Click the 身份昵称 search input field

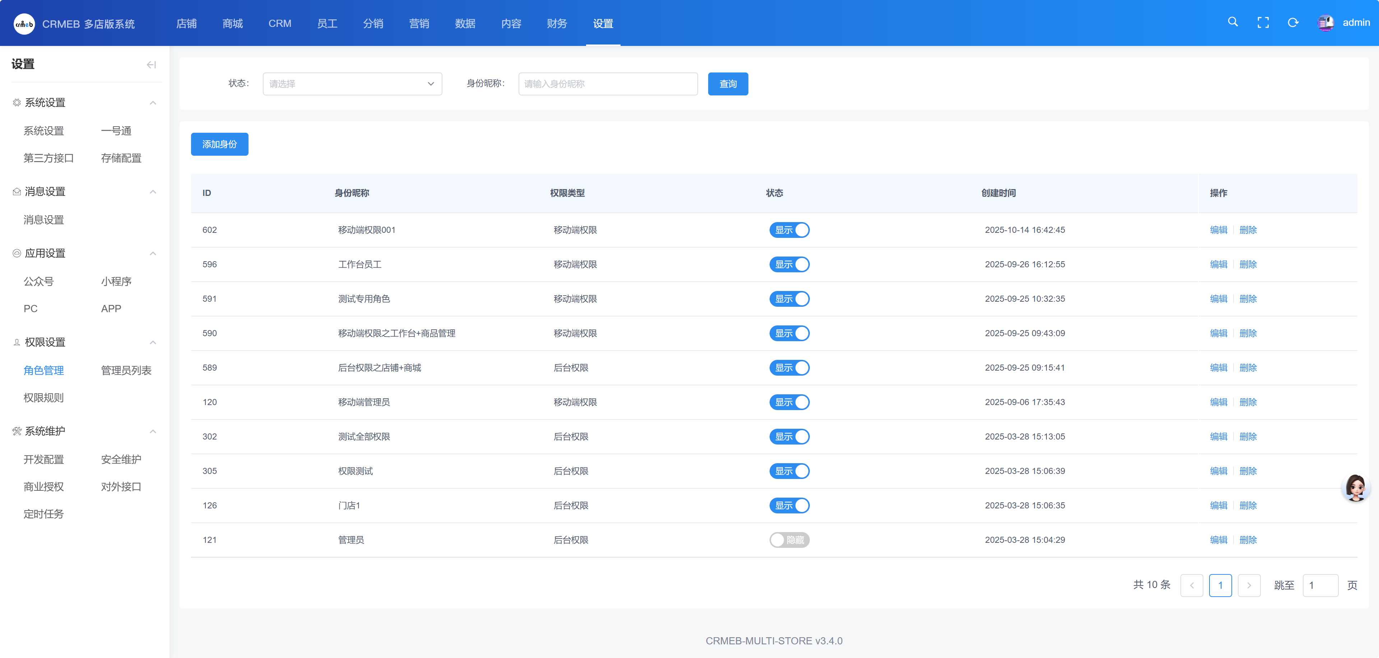point(608,84)
